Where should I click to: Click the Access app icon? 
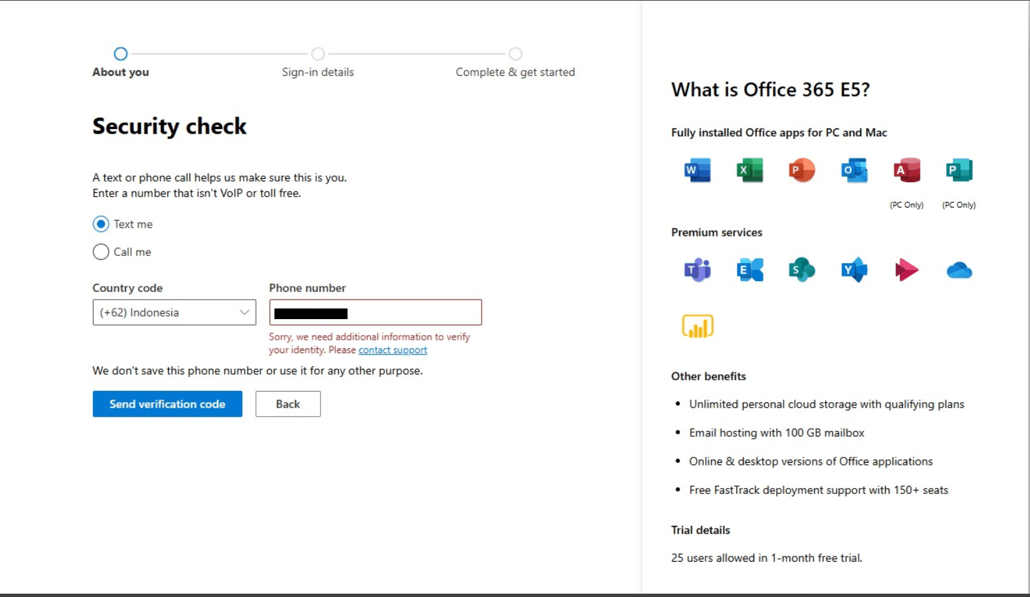click(907, 170)
